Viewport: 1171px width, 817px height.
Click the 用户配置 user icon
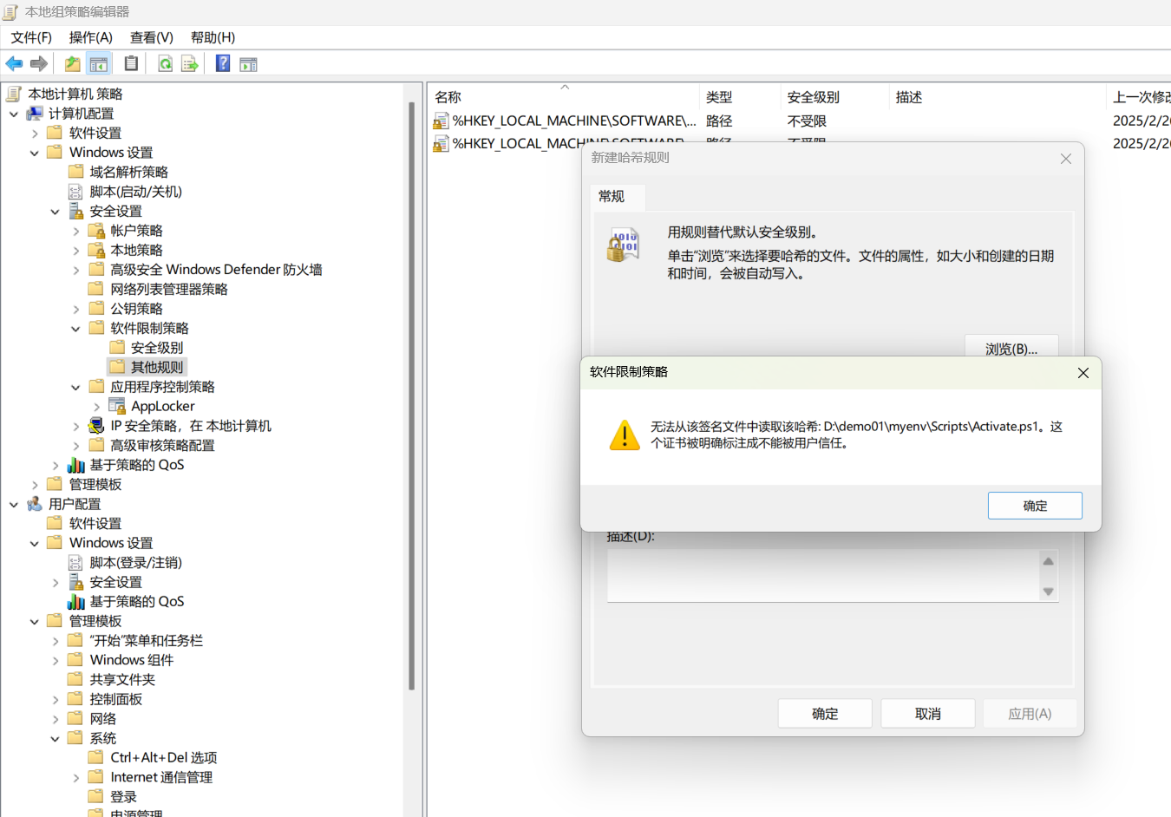coord(35,504)
